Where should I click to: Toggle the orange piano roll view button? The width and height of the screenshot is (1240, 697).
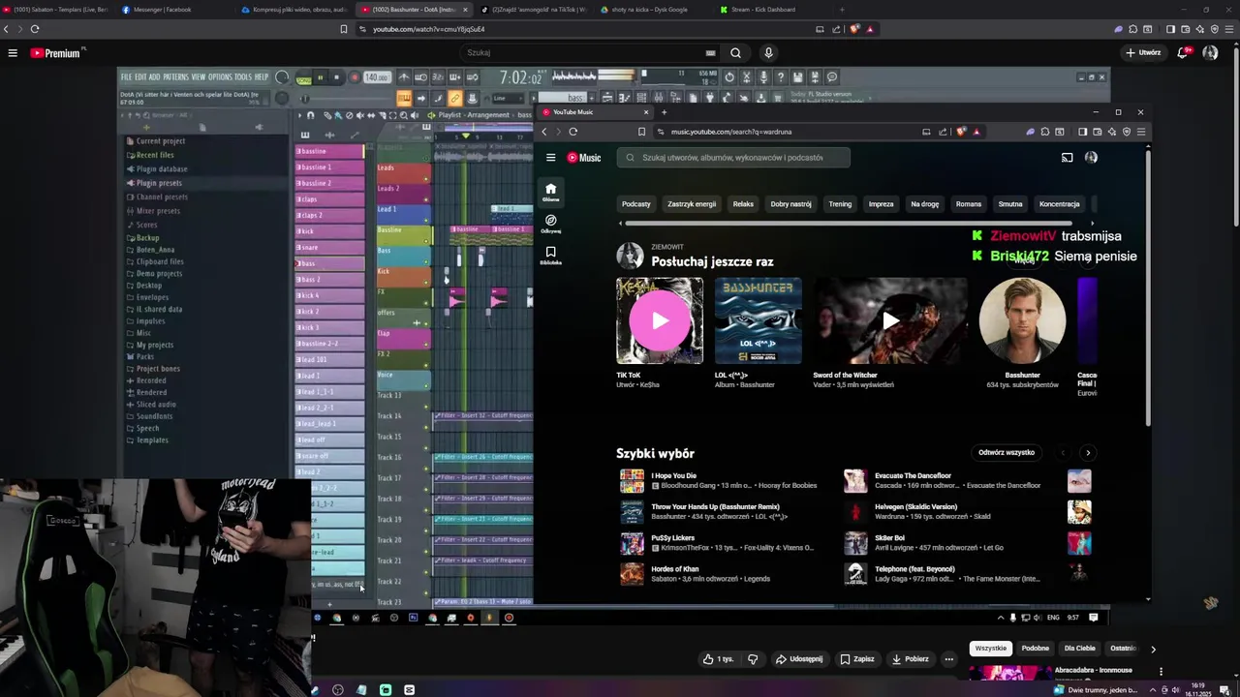404,98
